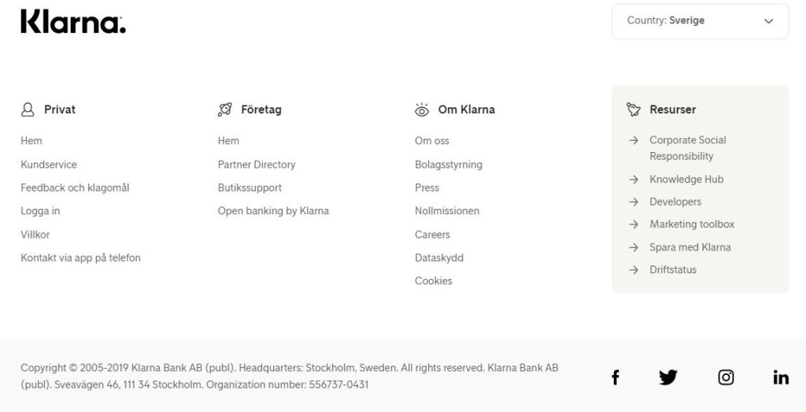The image size is (806, 412).
Task: Check Driftstatus in Resurser
Action: tap(673, 269)
